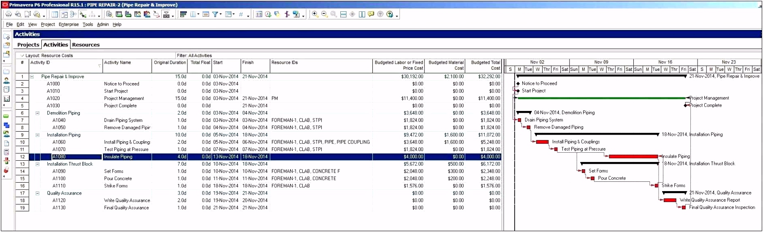Screen dimensions: 763x232
Task: Select the green Project Management Gantt bar
Action: click(602, 98)
